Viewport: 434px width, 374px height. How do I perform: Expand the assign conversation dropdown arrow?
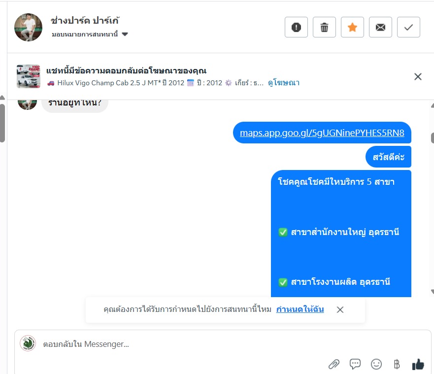tap(125, 34)
